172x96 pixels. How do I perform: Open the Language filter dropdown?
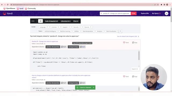pos(44,27)
